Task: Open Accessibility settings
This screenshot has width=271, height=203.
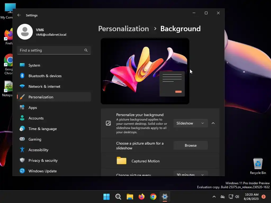Action: point(54,150)
